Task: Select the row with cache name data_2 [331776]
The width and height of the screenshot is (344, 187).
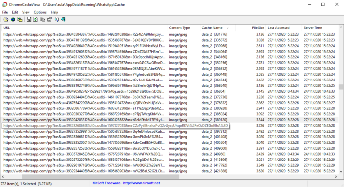Action: pyautogui.click(x=170, y=34)
